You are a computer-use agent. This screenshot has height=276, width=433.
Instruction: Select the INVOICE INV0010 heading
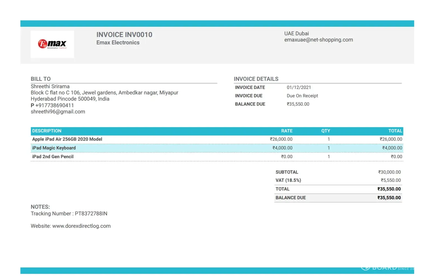click(124, 35)
